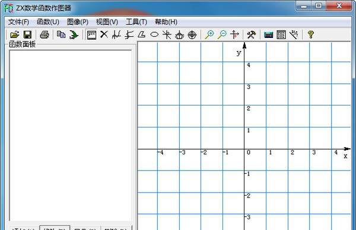Viewport: 356px width, 230px height.
Task: Click the yellow question mark help icon
Action: pos(311,35)
